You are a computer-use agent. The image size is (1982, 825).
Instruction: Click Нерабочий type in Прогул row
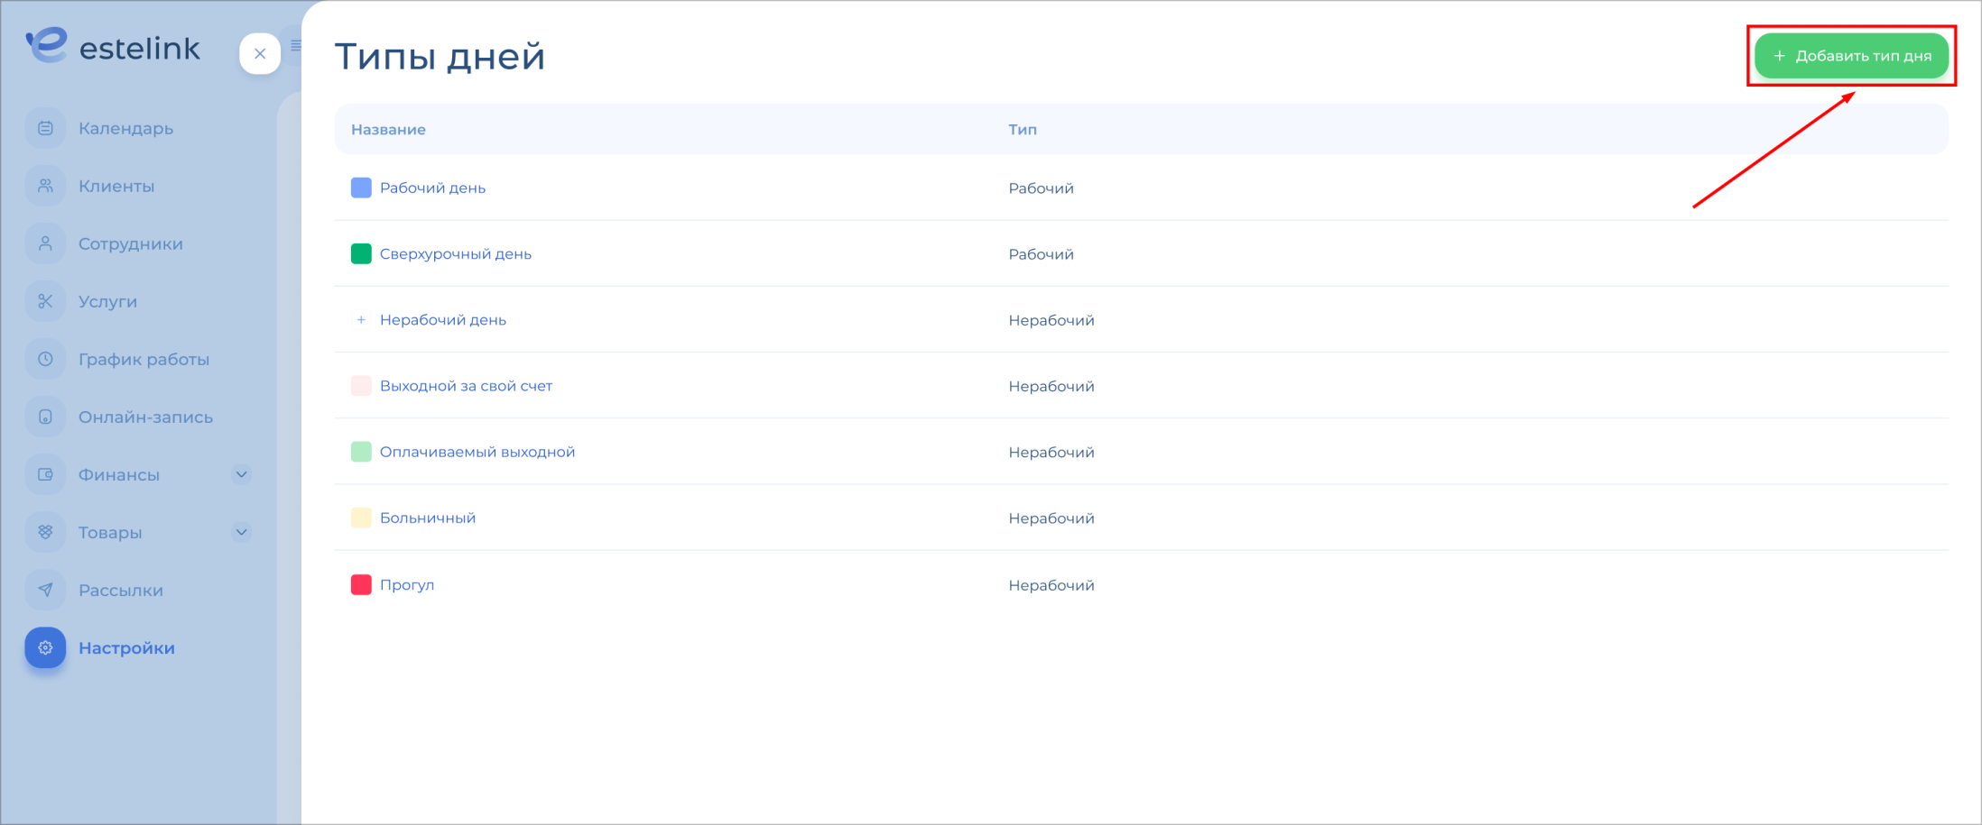1051,585
